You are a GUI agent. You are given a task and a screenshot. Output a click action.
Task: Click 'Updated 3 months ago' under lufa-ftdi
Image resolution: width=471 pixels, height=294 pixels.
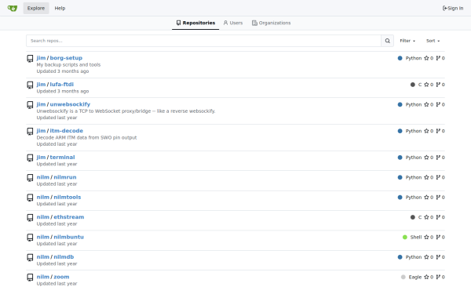point(63,91)
